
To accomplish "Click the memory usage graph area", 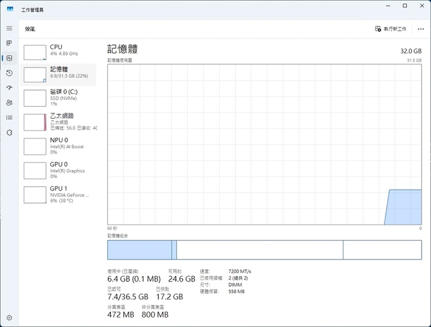I will (x=264, y=145).
